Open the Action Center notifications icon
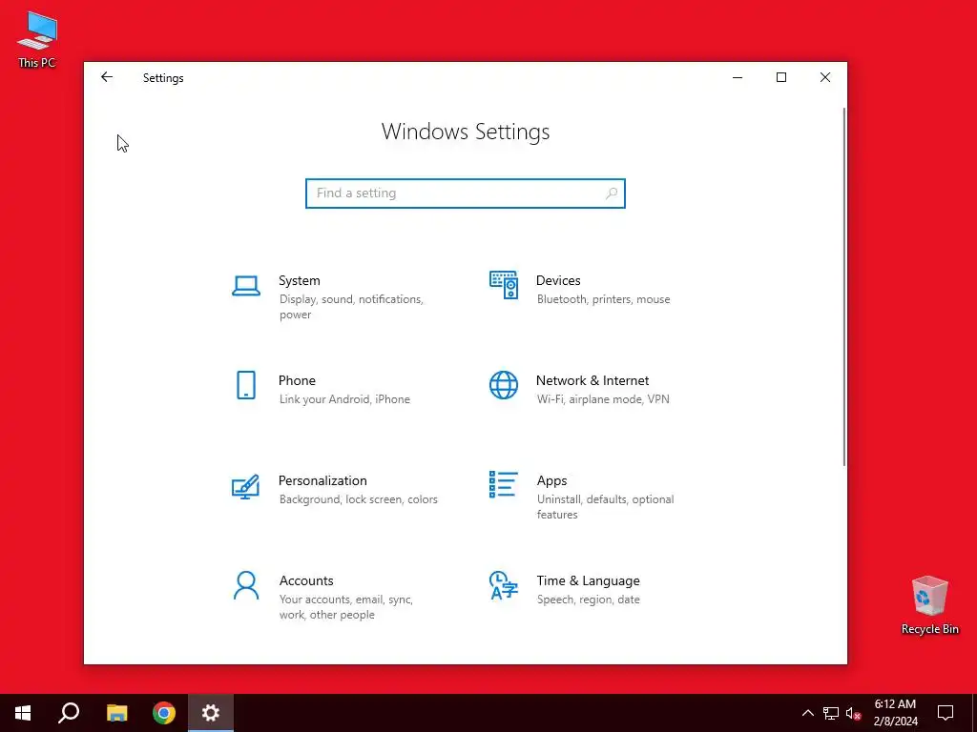This screenshot has height=732, width=977. tap(946, 713)
